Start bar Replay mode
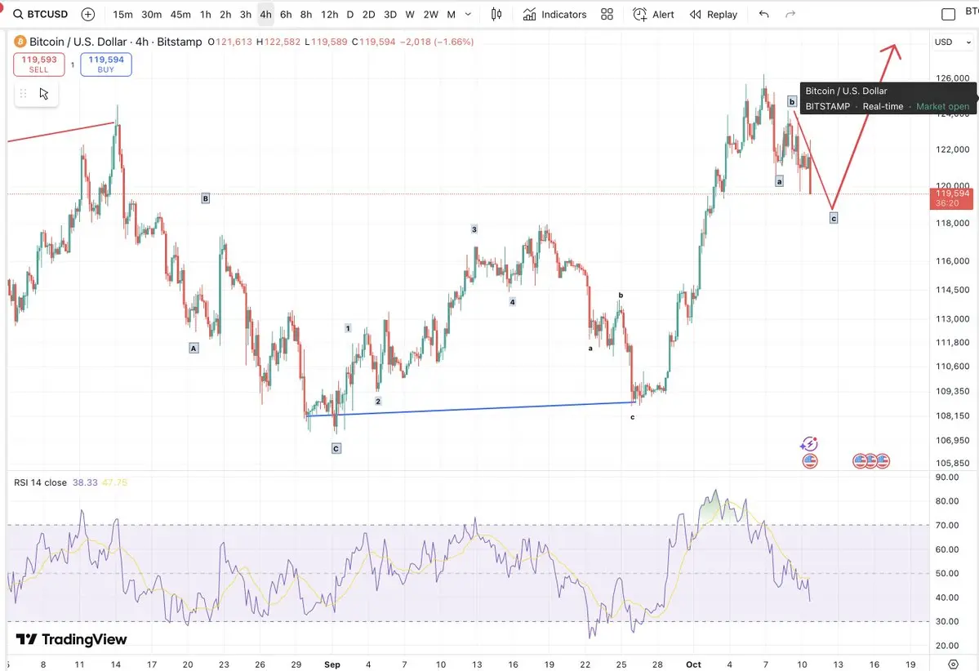This screenshot has height=671, width=979. [713, 15]
